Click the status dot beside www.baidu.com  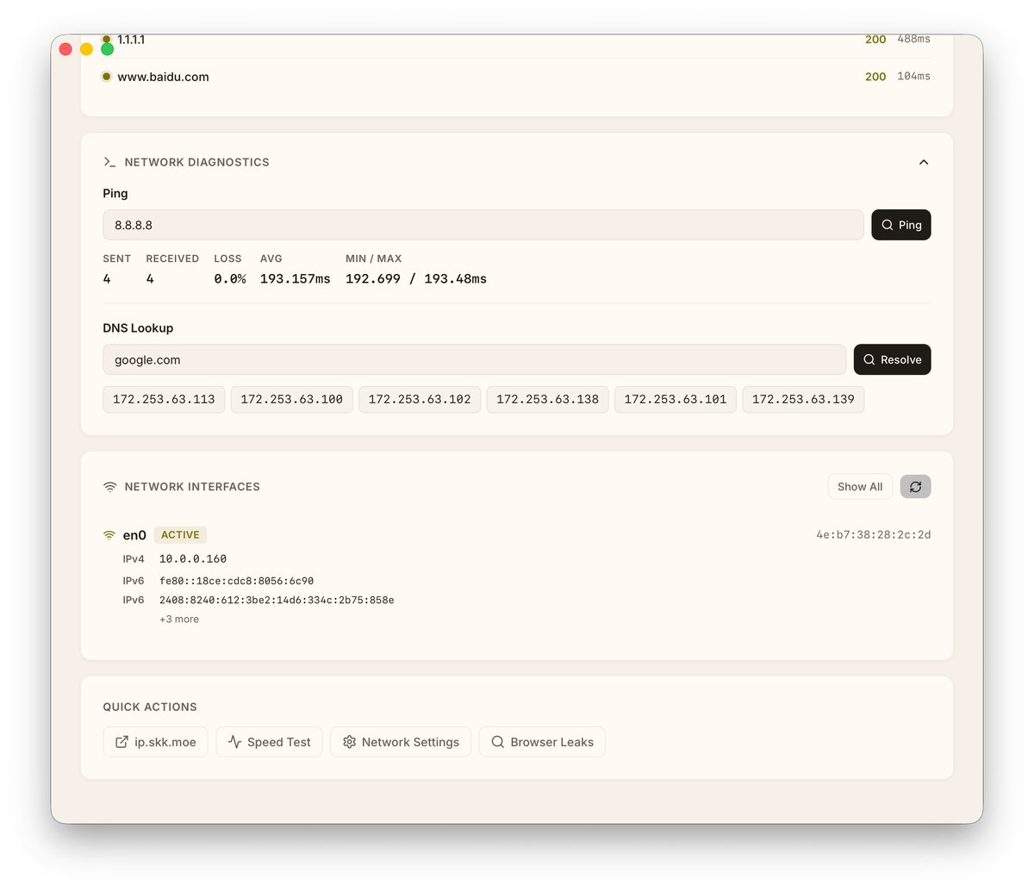tap(106, 77)
